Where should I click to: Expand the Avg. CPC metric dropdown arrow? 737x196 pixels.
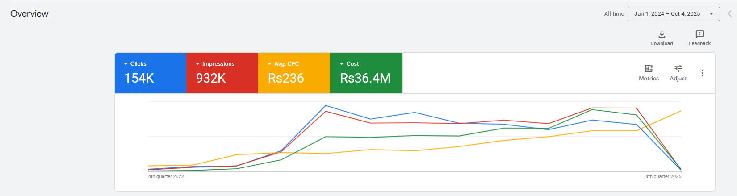point(270,64)
